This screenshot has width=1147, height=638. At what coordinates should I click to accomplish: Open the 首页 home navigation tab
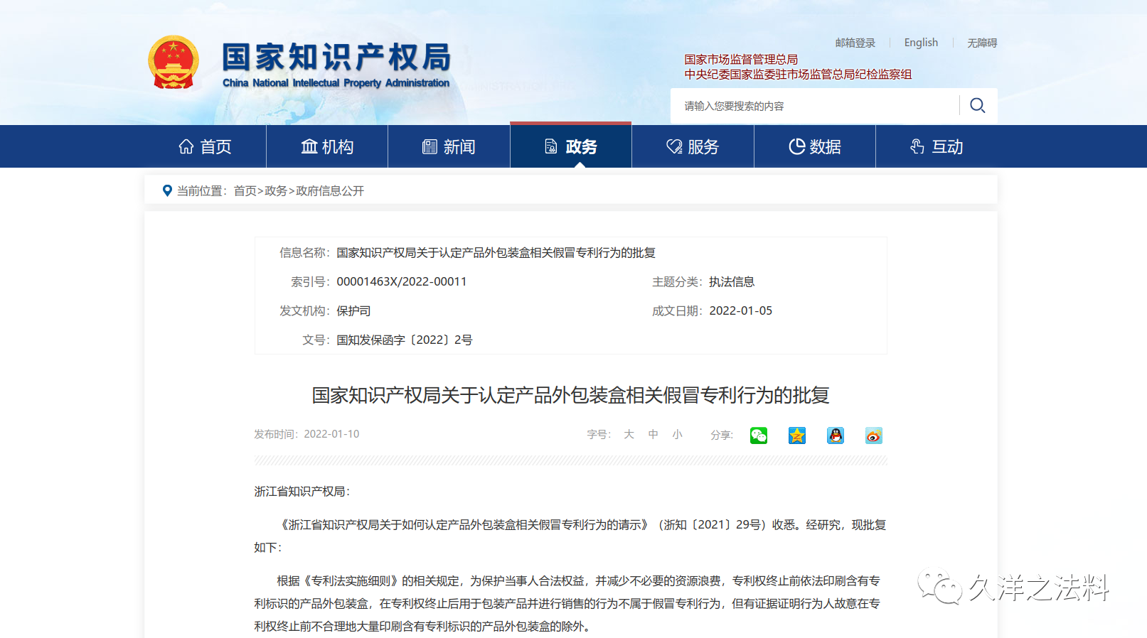coord(205,147)
